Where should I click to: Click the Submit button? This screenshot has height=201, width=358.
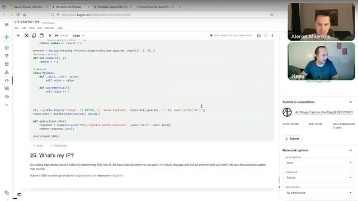pyautogui.click(x=292, y=138)
